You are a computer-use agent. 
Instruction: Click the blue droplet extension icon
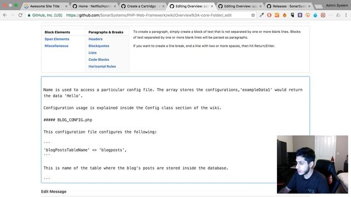[315, 15]
